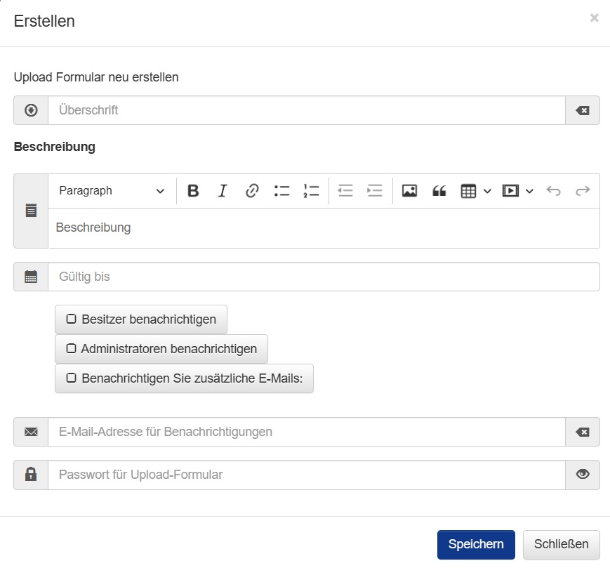Check Benachrichtigen Sie zusätzliche E-Mails option
This screenshot has height=568, width=610.
pos(71,378)
